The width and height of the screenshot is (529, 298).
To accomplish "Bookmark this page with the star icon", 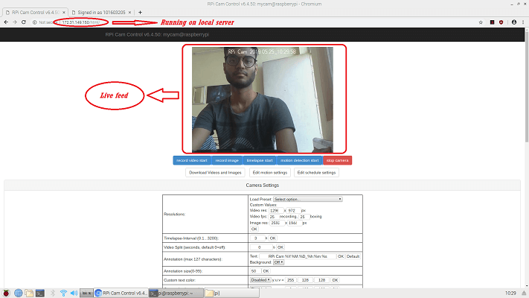I will pyautogui.click(x=481, y=22).
